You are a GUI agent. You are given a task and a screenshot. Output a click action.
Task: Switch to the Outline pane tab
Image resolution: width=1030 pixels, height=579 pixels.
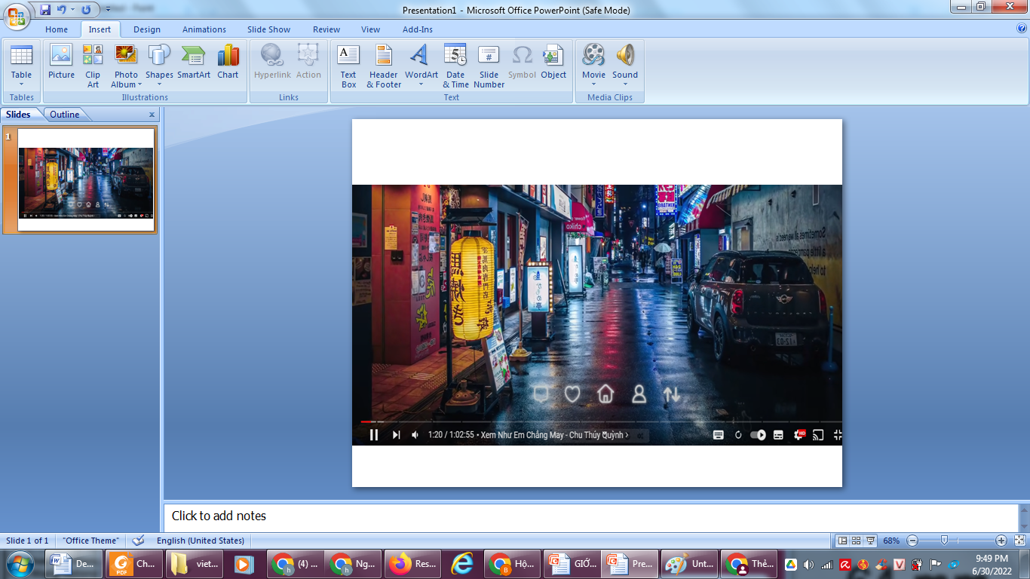(65, 115)
